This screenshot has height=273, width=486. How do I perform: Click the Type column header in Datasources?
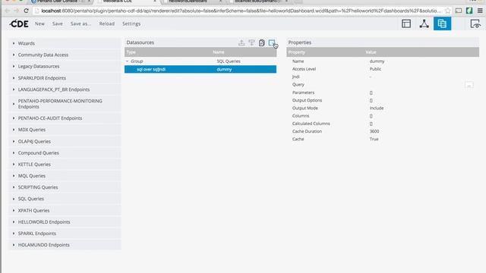click(131, 52)
